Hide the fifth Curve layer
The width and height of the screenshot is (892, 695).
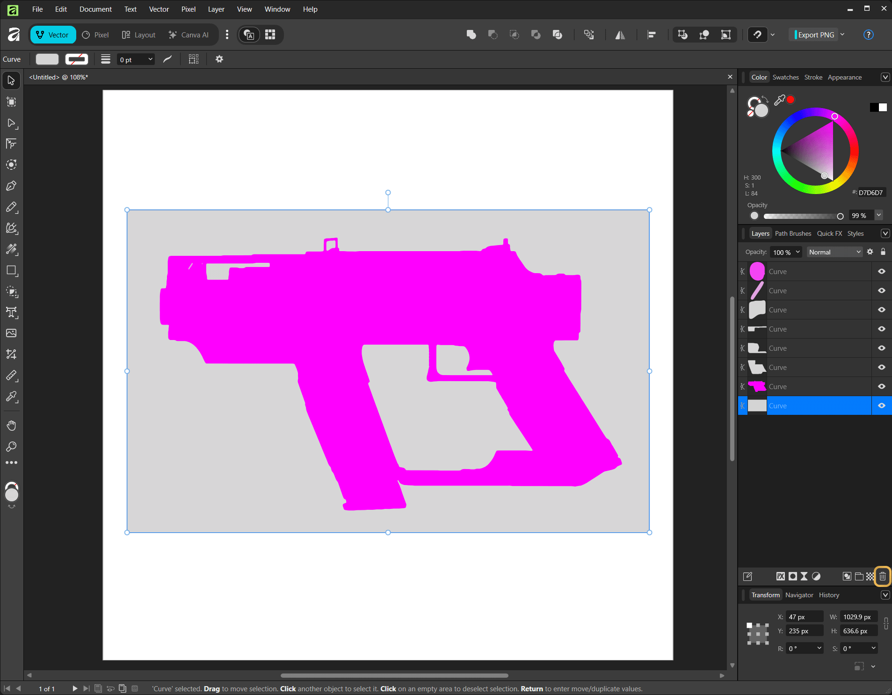click(882, 348)
